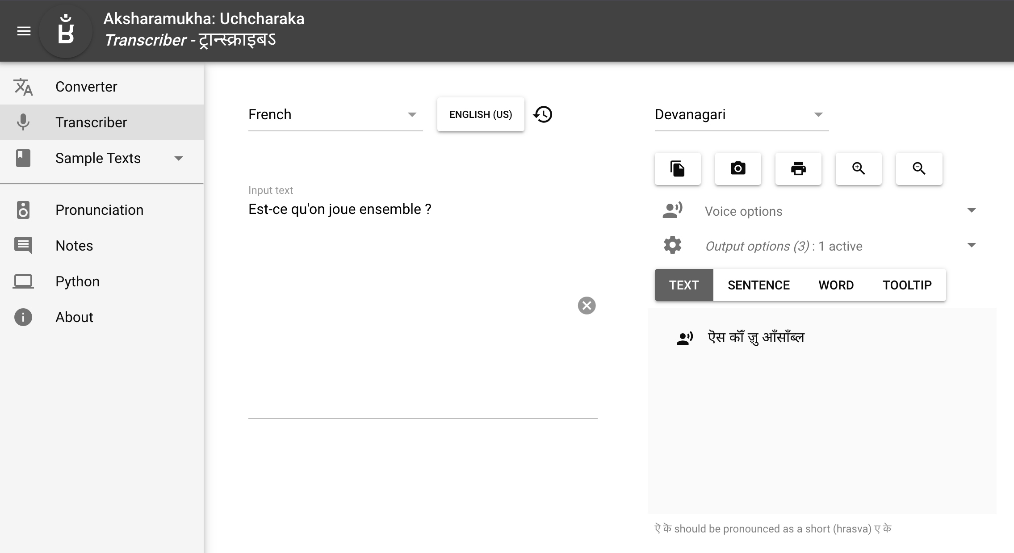Click the Output options gear icon
Image resolution: width=1014 pixels, height=553 pixels.
[672, 245]
